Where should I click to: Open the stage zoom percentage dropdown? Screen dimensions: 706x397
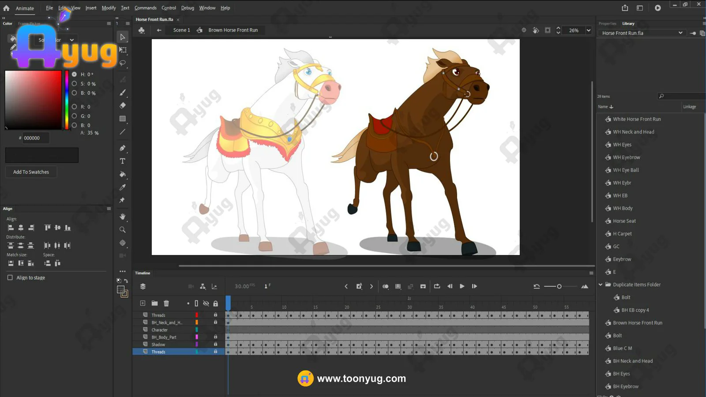588,30
